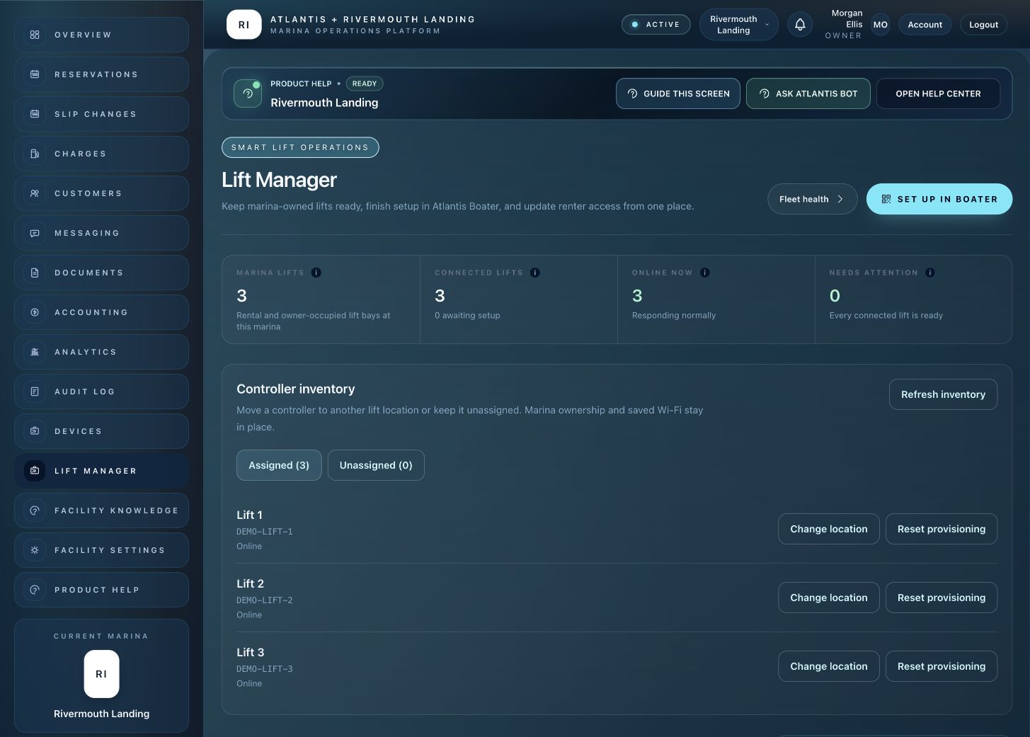Click the RI marina logo in header
The image size is (1030, 737).
click(x=244, y=25)
